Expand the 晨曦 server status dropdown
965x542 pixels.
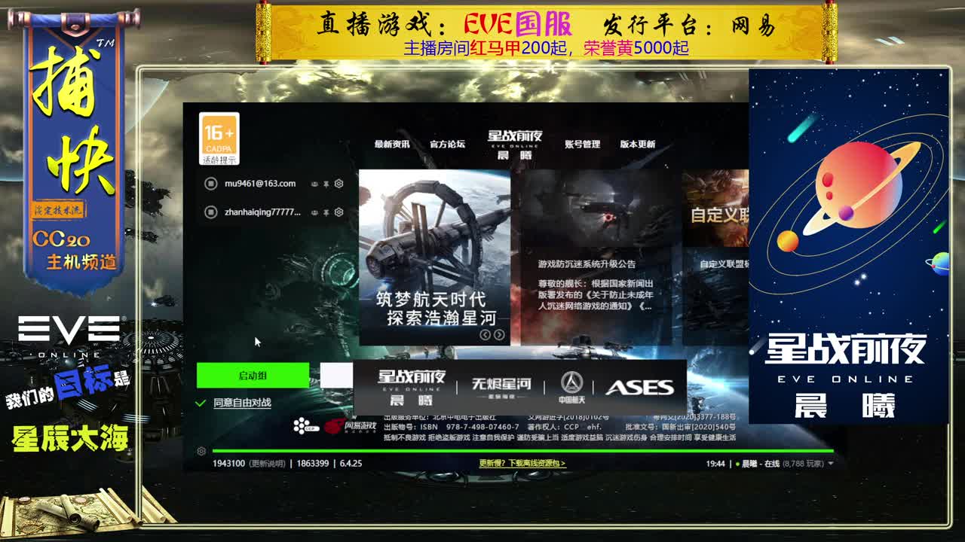[832, 464]
